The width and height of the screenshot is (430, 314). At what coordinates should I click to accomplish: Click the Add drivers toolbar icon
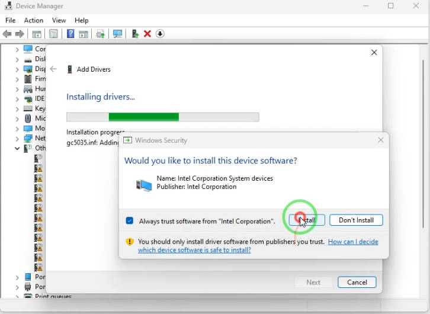[134, 34]
